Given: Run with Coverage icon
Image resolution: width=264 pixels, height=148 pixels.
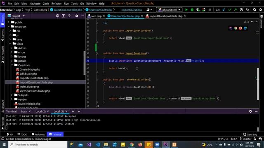Looking at the screenshot, I should pos(198,10).
